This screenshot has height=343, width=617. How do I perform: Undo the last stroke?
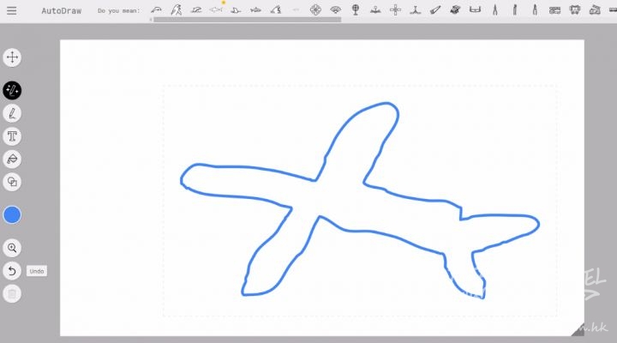pyautogui.click(x=12, y=271)
